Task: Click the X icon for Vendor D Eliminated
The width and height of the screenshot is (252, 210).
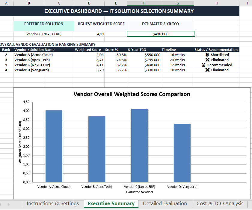Action: point(207,70)
